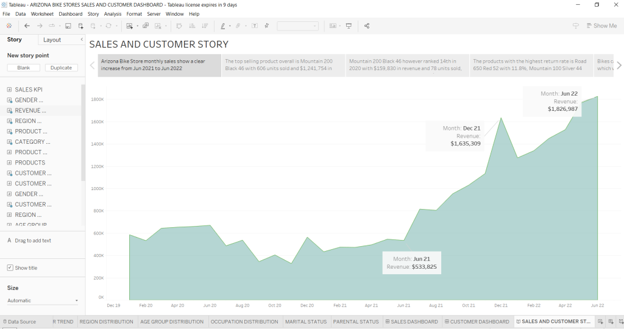The width and height of the screenshot is (624, 329).
Task: Open the Size Automatic dropdown
Action: point(43,300)
